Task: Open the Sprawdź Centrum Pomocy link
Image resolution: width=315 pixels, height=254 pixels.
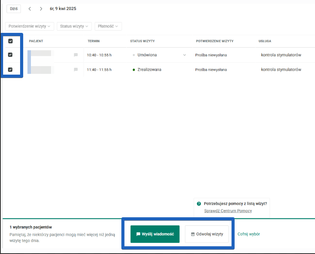Action: point(228,211)
